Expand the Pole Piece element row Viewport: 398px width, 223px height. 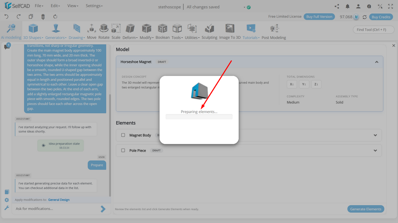(x=375, y=150)
